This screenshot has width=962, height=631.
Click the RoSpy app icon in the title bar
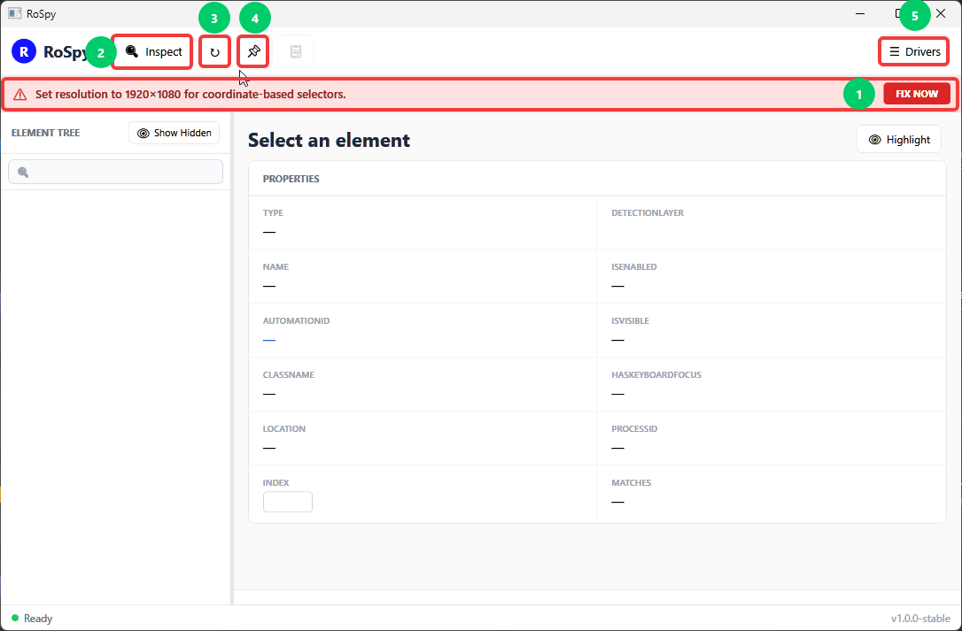[15, 13]
